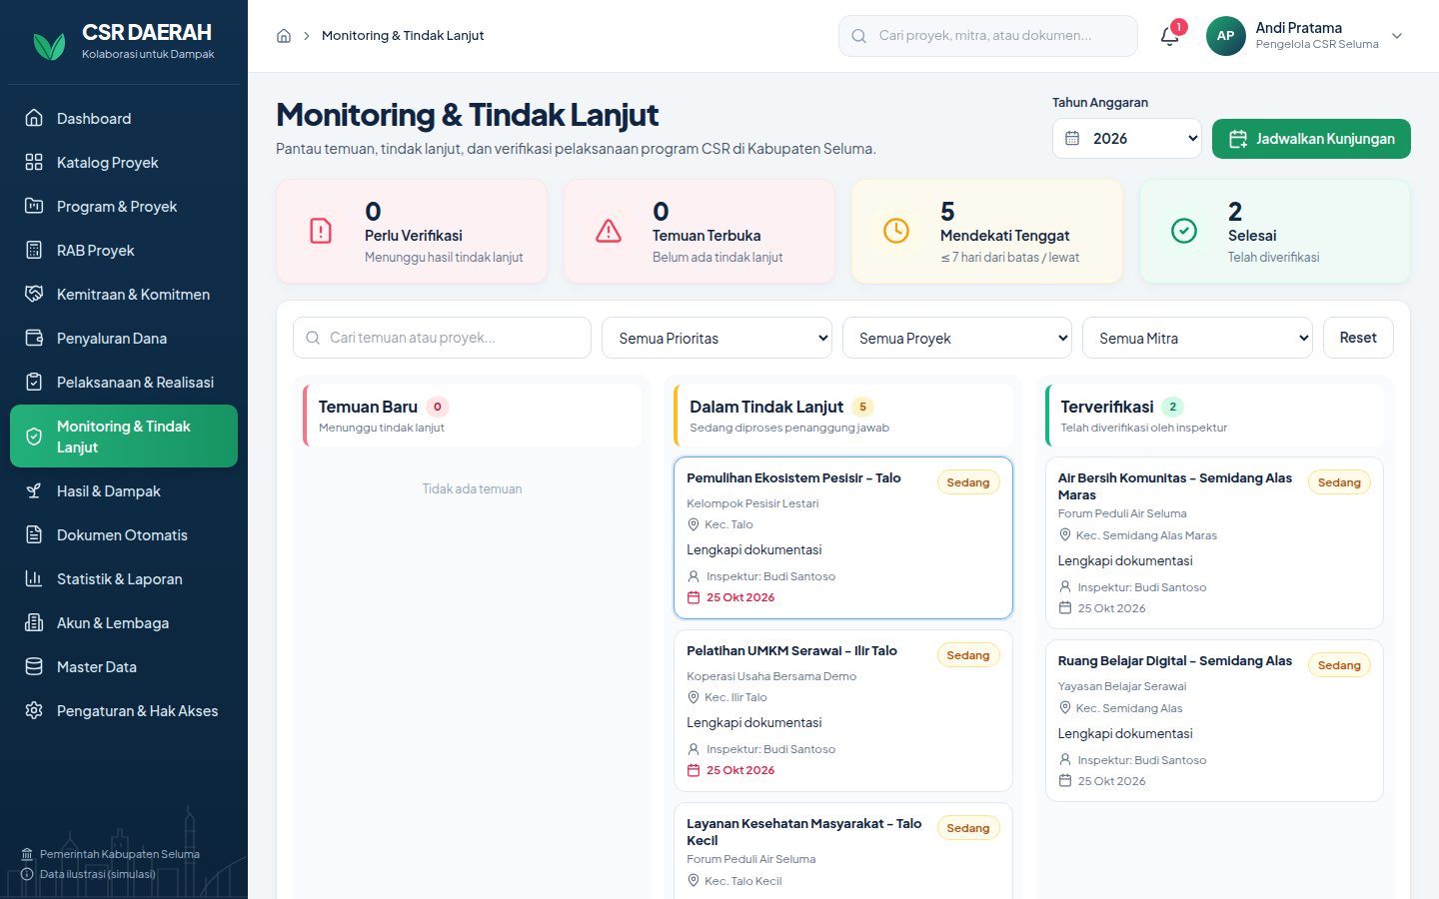This screenshot has width=1439, height=899.
Task: Open the Andi Pratama account menu chevron
Action: 1397,36
